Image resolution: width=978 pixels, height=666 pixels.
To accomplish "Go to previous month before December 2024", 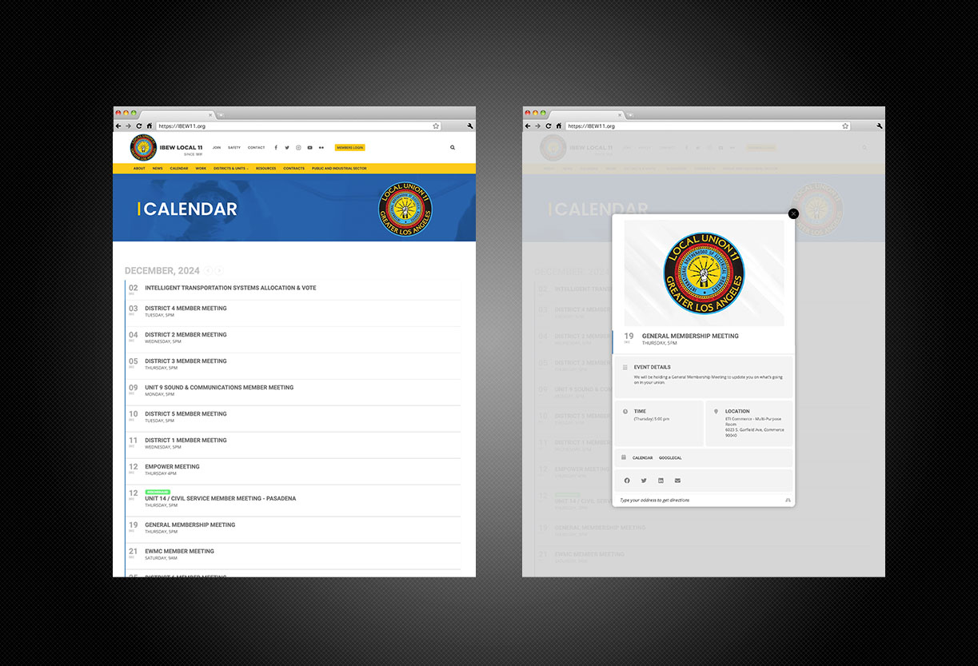I will [208, 271].
